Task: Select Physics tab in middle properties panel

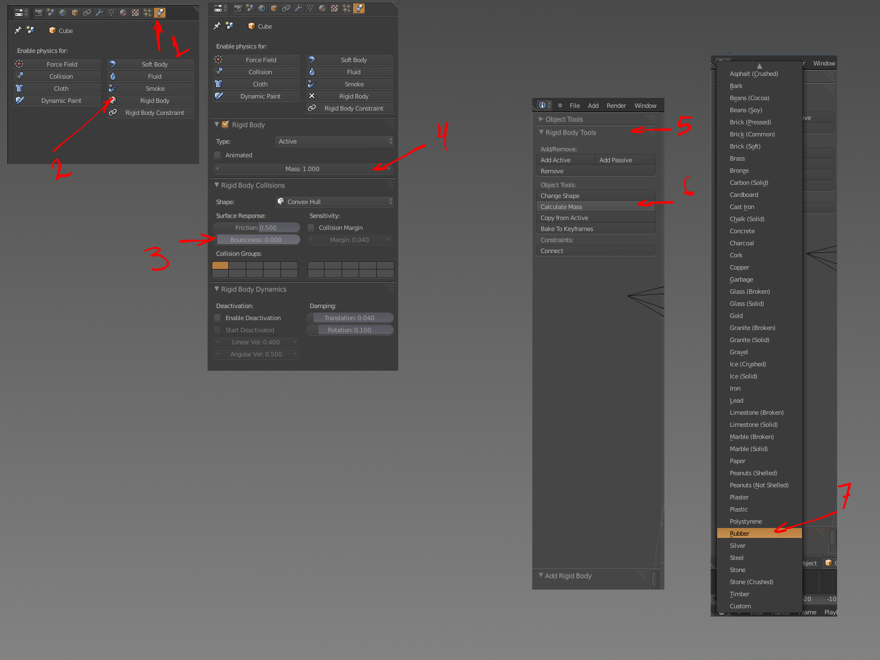Action: click(x=359, y=8)
